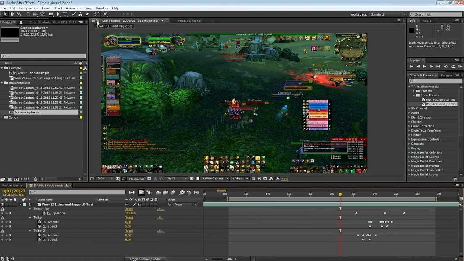Viewport: 464px width, 261px height.
Task: Select the Pen tool
Action: pos(58,14)
